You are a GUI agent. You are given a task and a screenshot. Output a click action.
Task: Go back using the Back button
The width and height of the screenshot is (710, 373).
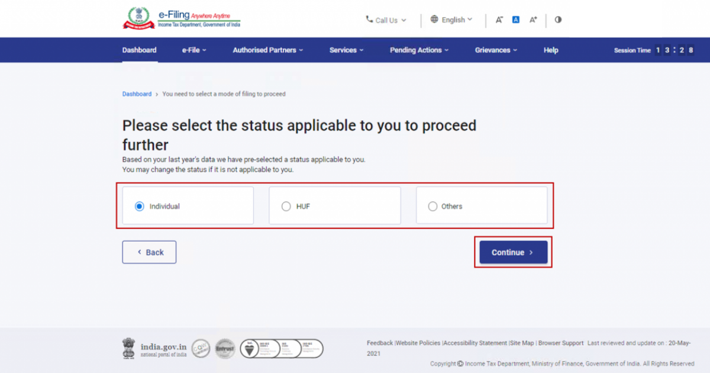(149, 252)
